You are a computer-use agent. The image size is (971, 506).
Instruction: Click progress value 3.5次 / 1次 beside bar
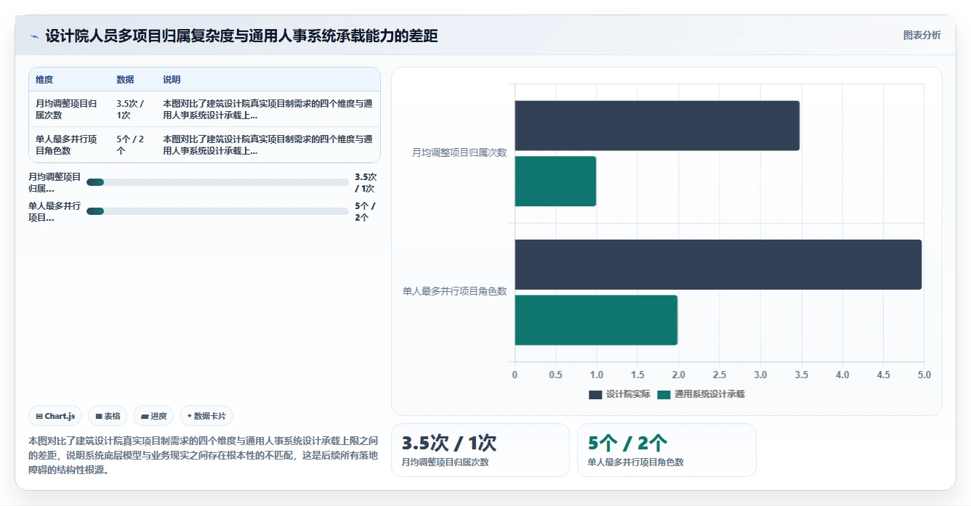[x=365, y=182]
